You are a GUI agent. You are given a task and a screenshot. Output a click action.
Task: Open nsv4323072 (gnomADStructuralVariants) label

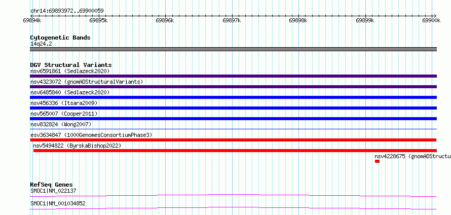87,82
